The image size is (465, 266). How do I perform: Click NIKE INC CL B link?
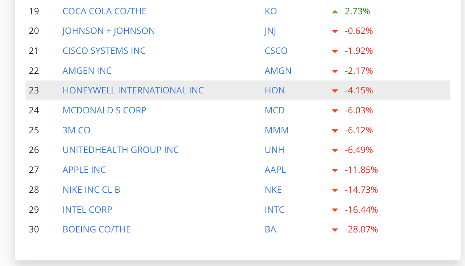(x=91, y=190)
